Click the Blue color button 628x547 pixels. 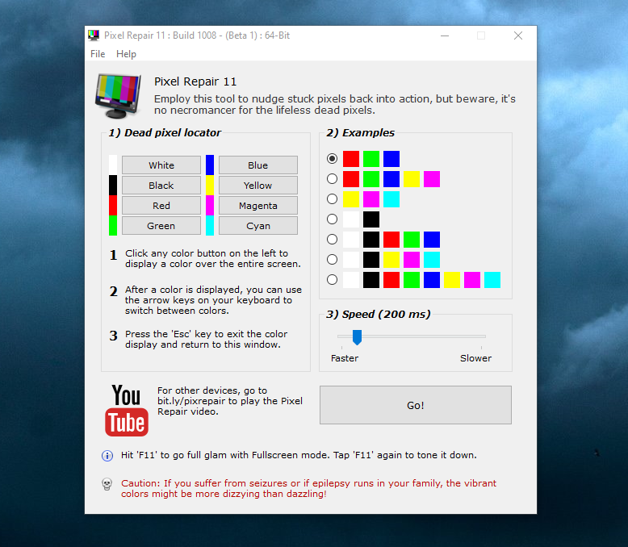[x=258, y=165]
